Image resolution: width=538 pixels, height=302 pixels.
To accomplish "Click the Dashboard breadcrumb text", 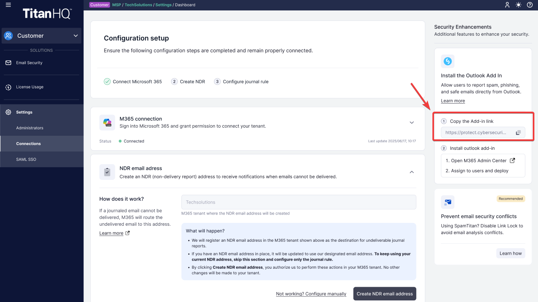I will [x=185, y=5].
